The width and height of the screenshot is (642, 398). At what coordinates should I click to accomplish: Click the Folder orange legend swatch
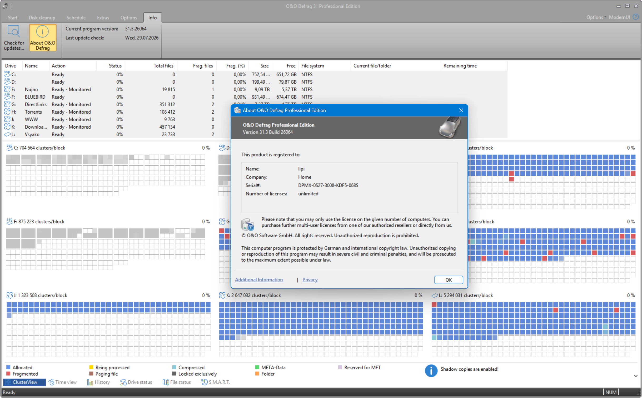(257, 374)
